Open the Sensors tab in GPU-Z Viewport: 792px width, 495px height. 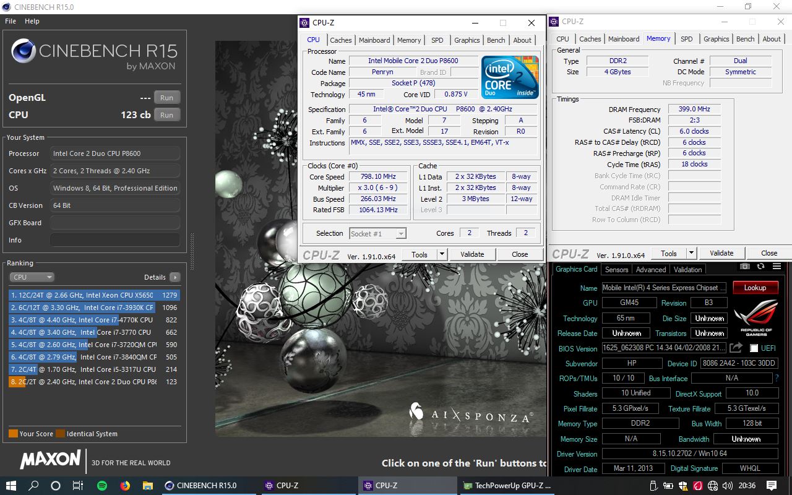pos(616,270)
